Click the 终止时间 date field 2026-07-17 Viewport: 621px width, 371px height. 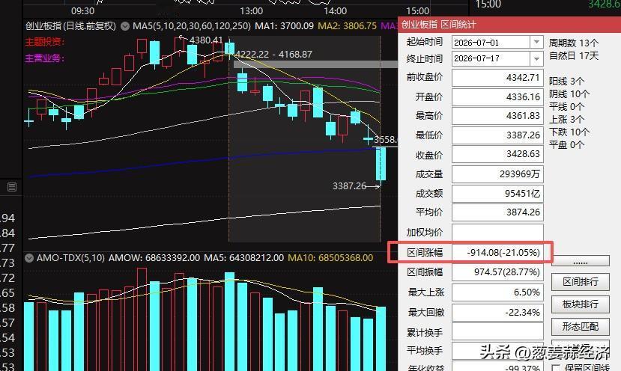[491, 58]
